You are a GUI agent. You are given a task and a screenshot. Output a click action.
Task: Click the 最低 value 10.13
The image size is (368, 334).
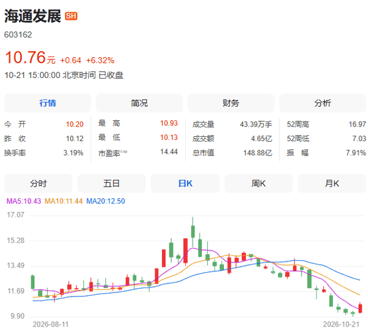(x=169, y=138)
